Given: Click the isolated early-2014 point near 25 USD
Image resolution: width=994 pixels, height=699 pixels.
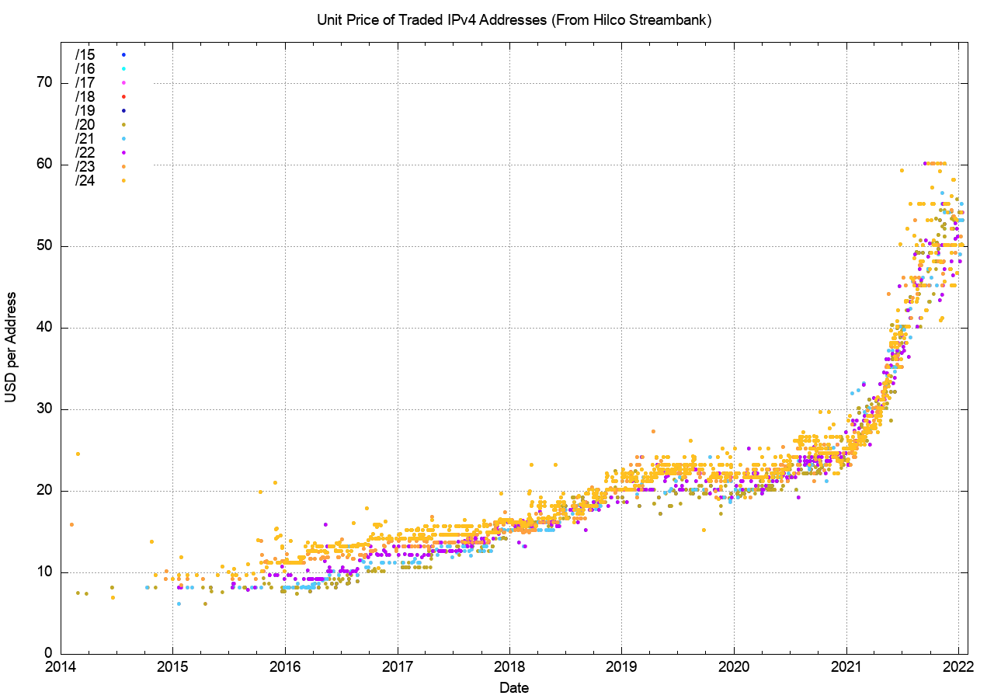Looking at the screenshot, I should [x=78, y=454].
